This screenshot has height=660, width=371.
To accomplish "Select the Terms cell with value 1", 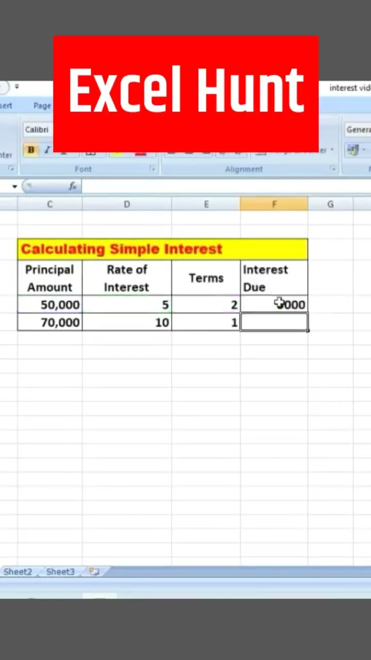I will (x=206, y=322).
